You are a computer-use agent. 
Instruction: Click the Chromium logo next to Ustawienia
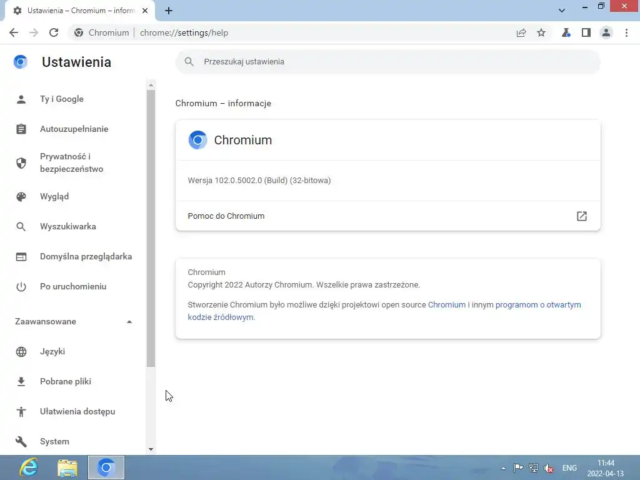click(21, 62)
